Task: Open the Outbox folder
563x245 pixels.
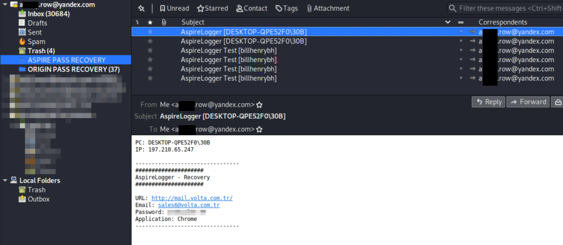Action: [x=38, y=199]
